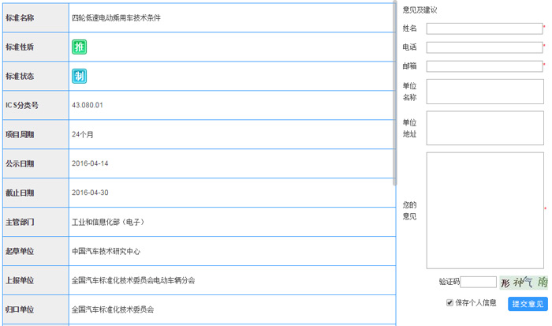Screen dimensions: 552x326
Task: Click the standard name 四轮低速电动乘用车技术条件
Action: pyautogui.click(x=116, y=17)
